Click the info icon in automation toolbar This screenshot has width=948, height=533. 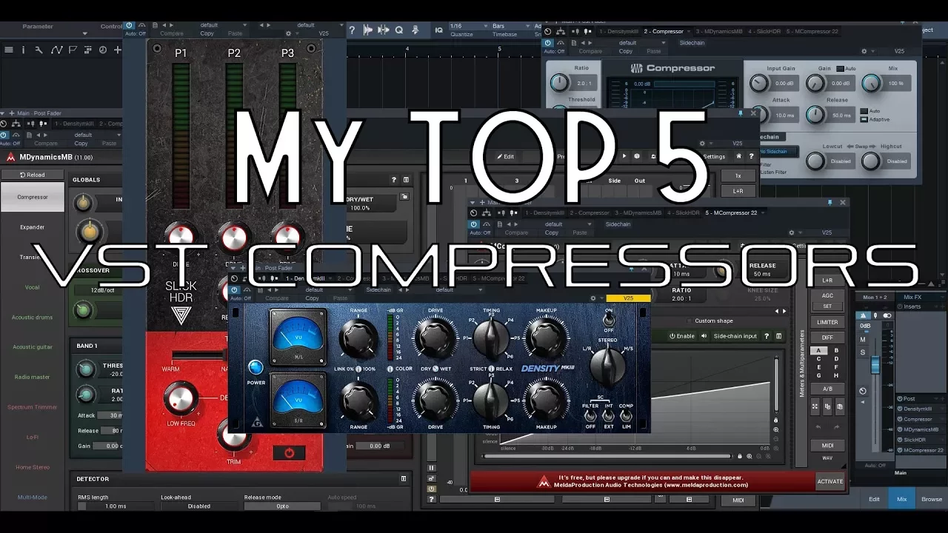pyautogui.click(x=24, y=50)
